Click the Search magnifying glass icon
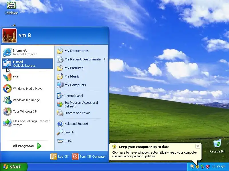The image size is (229, 171). [x=60, y=132]
